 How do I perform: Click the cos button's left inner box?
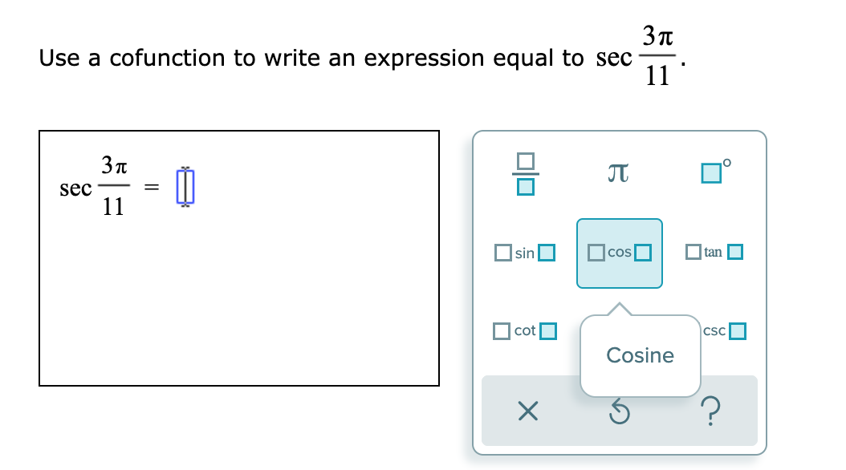595,252
